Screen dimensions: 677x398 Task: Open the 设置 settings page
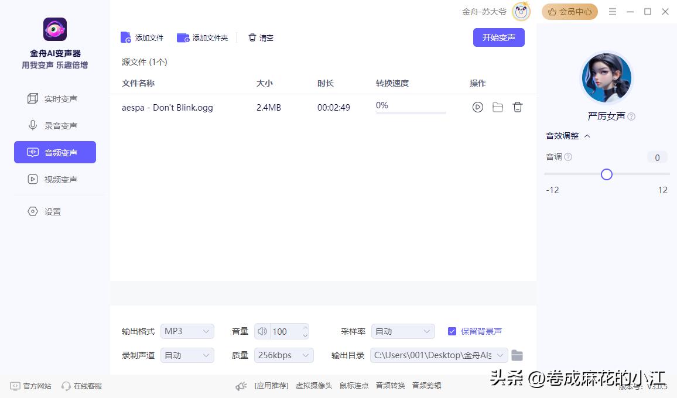coord(55,211)
